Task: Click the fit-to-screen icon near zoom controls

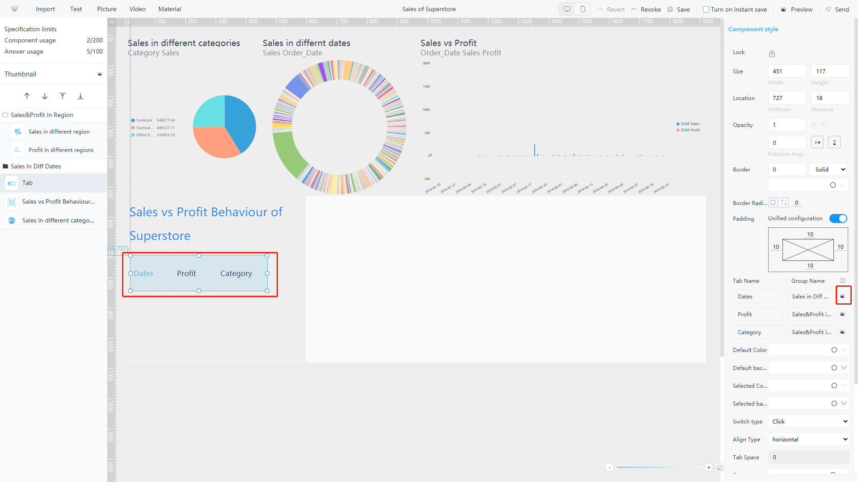Action: [x=719, y=467]
